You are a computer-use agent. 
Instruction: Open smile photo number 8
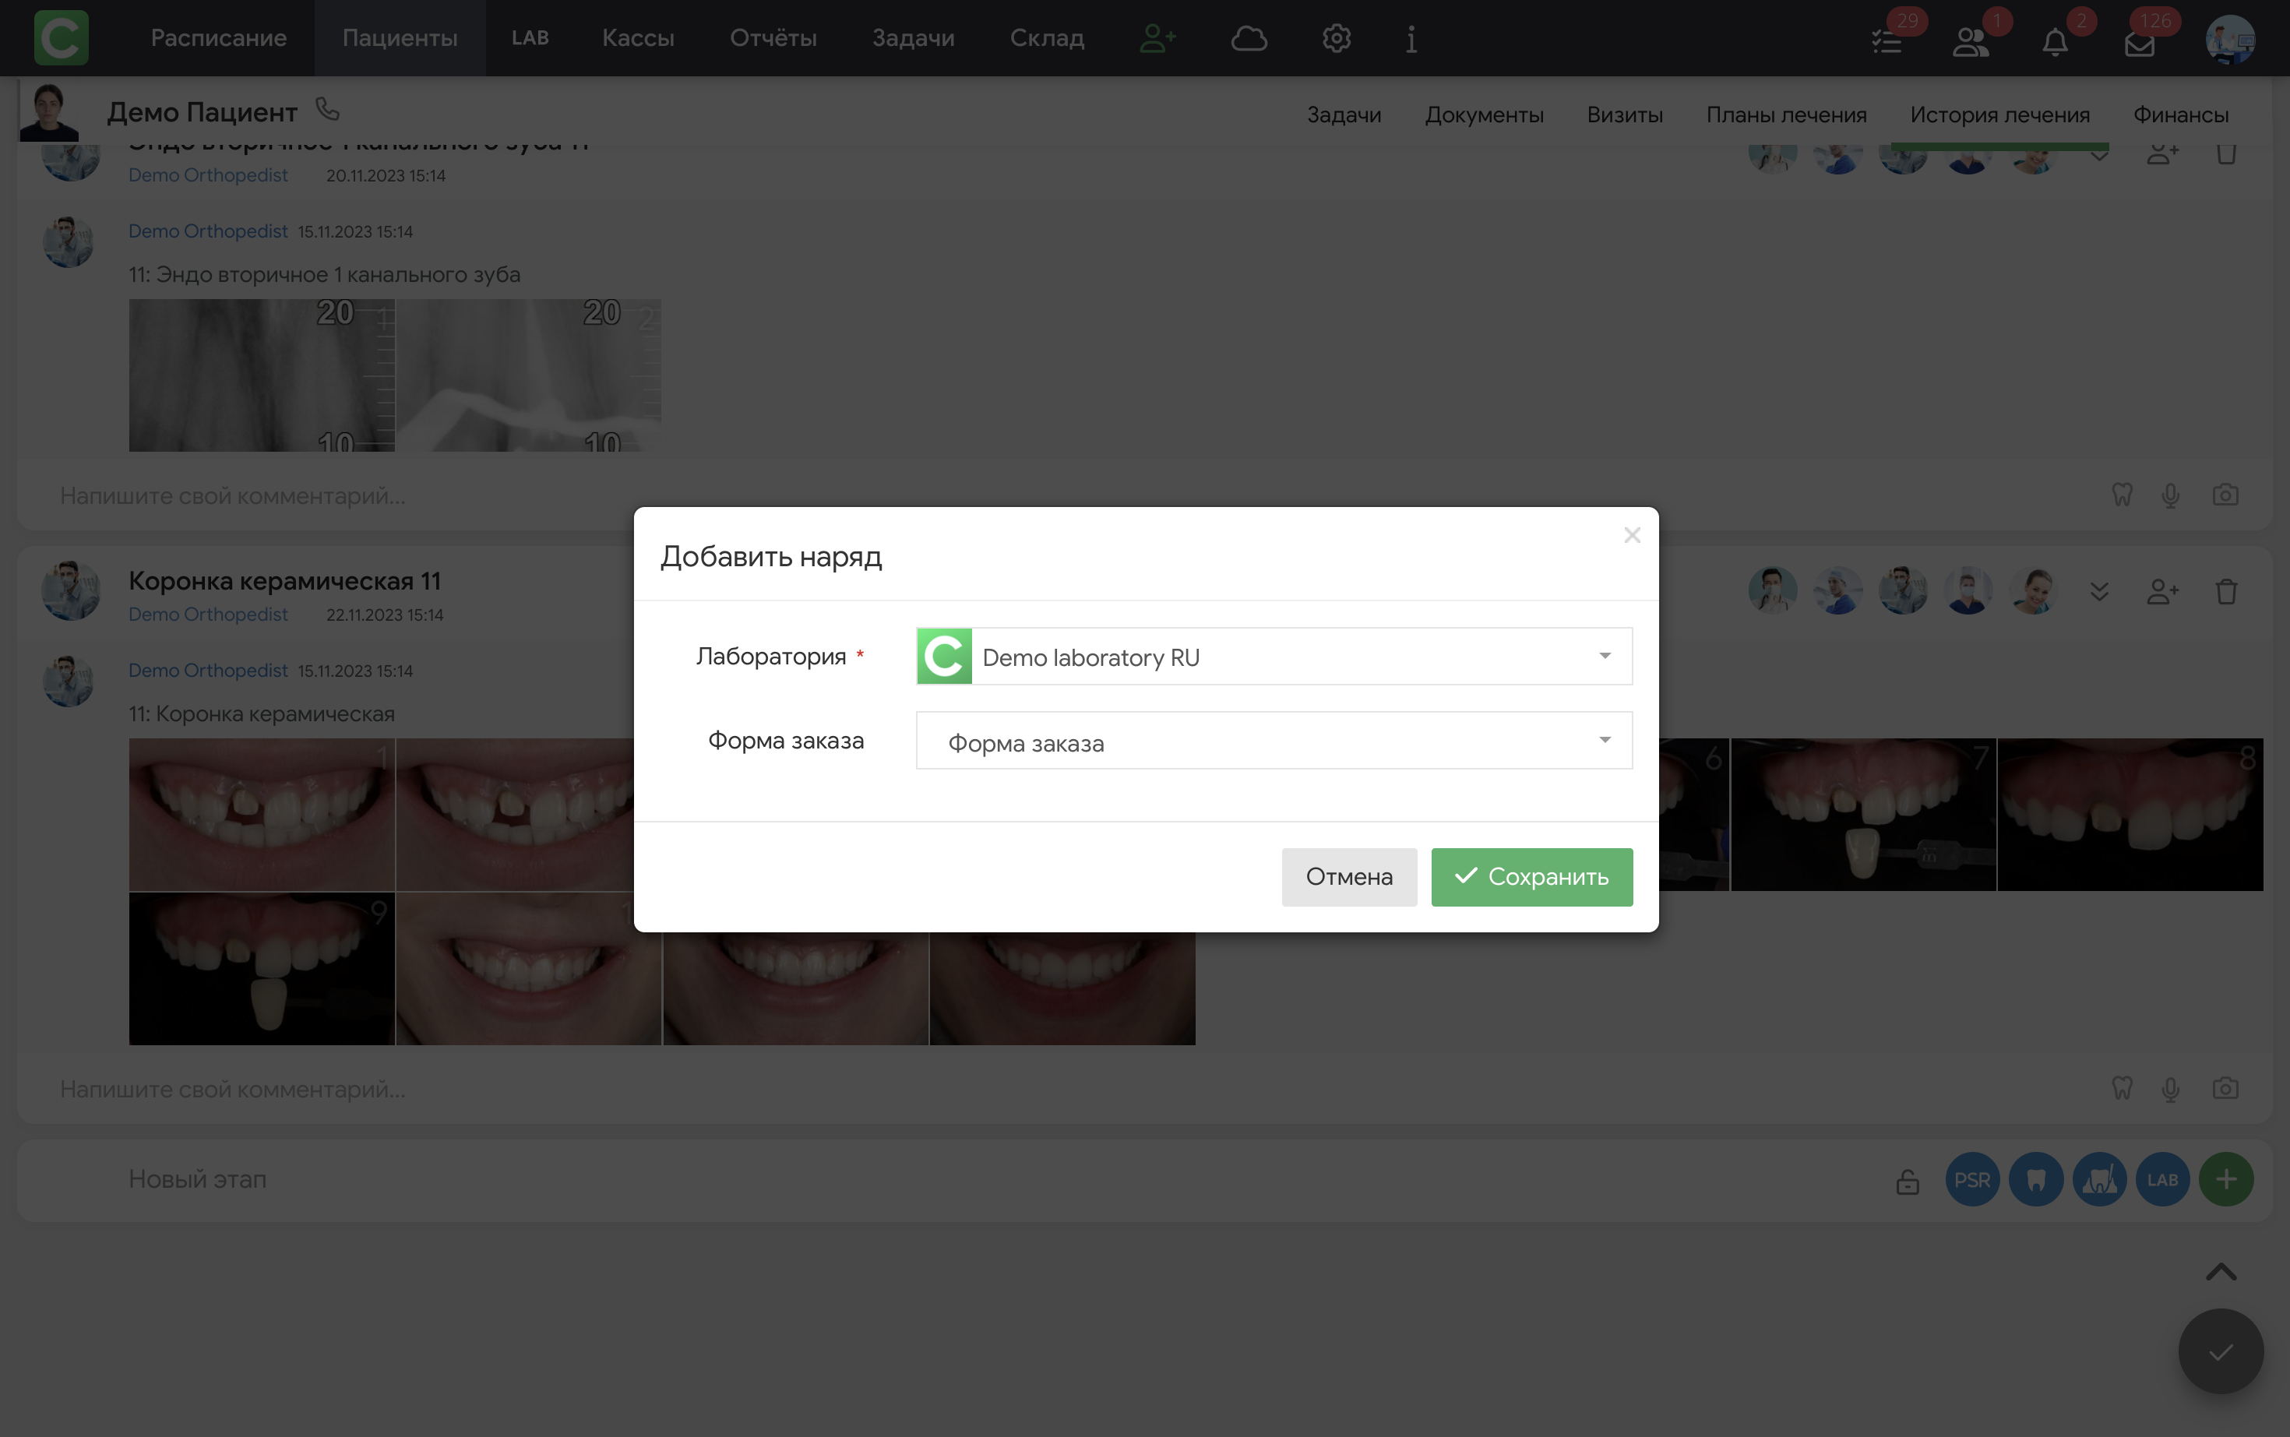[2130, 815]
